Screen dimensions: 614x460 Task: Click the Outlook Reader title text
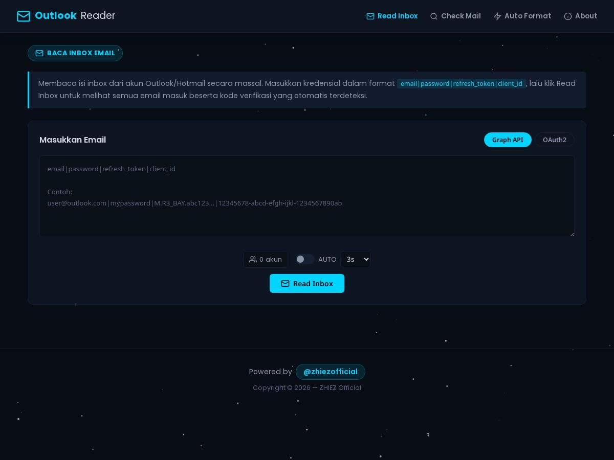(x=75, y=16)
